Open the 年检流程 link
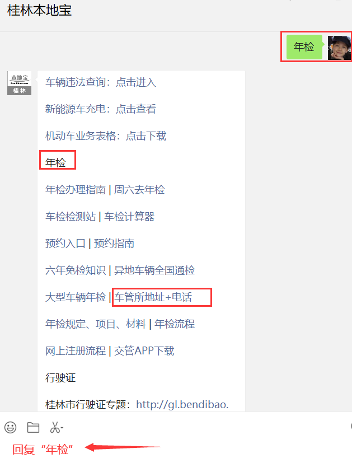The image size is (352, 463). pos(175,324)
